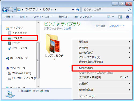Expand the address bar history dropdown
This screenshot has width=134, height=101.
[73, 10]
